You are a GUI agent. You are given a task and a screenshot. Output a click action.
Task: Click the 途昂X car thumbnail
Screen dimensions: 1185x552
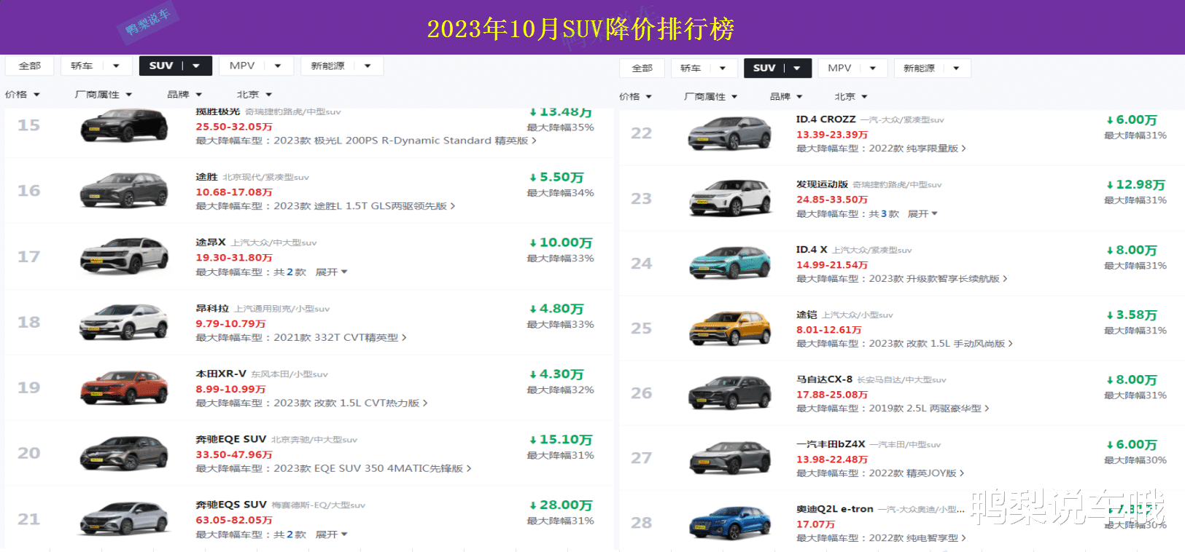[124, 256]
